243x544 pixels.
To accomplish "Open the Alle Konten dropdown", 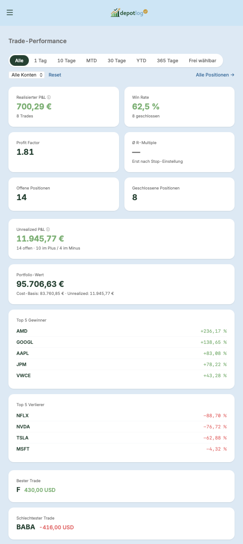I will tap(27, 75).
